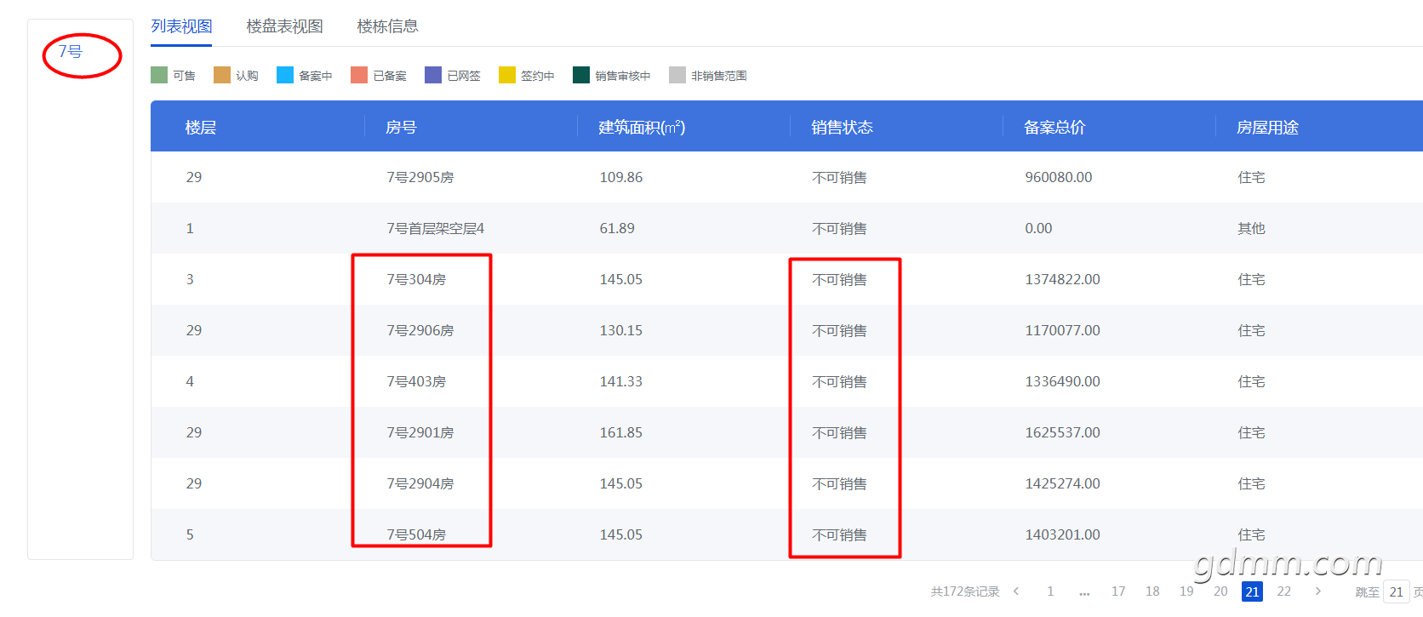Go to next page arrow
1423x617 pixels.
coord(1318,591)
